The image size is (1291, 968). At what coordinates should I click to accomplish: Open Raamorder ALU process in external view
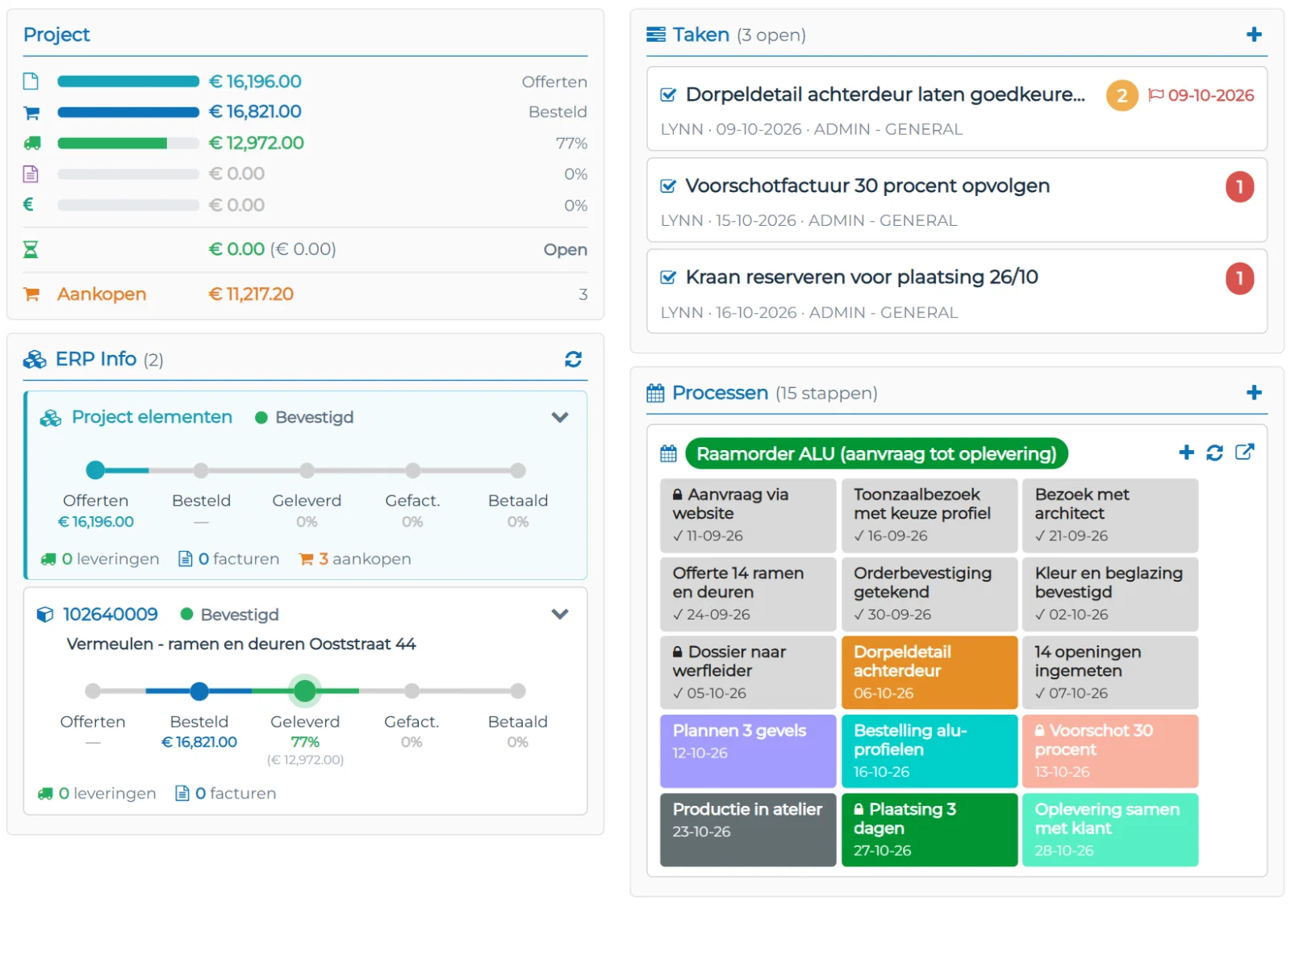[x=1244, y=452]
